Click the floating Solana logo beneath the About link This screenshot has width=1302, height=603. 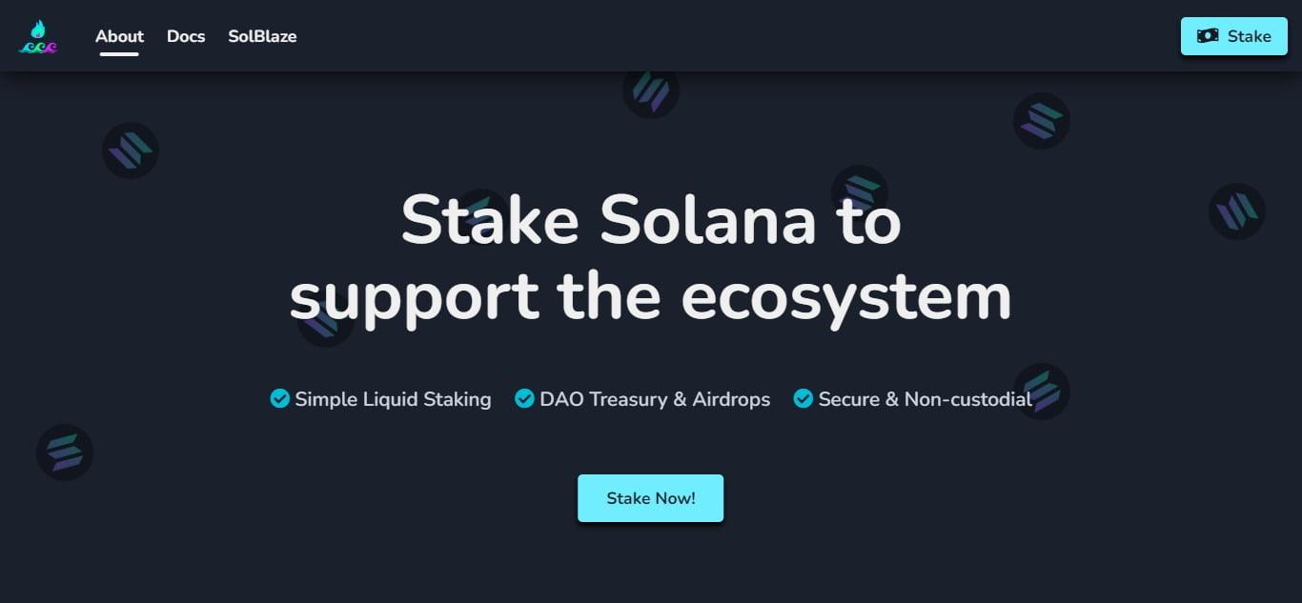tap(131, 151)
